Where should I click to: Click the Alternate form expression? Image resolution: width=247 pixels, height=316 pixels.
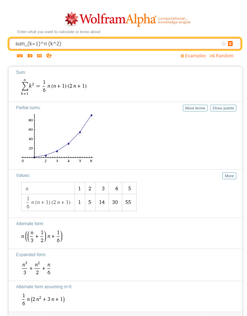click(x=42, y=236)
